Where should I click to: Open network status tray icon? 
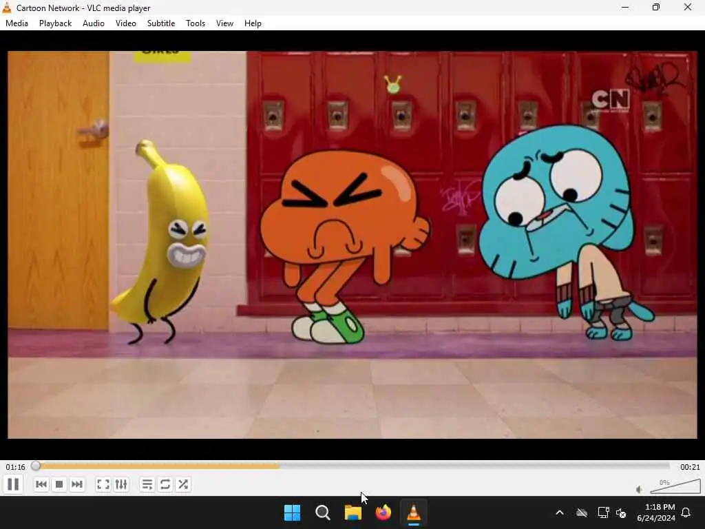point(603,512)
